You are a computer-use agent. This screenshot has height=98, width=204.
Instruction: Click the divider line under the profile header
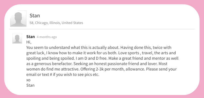(102, 29)
